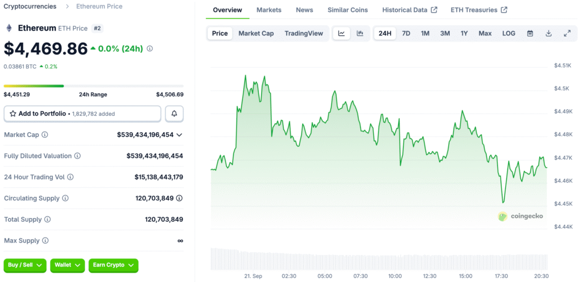Click the $4,506.69 range high value
Viewport: 578px width, 282px height.
point(170,95)
